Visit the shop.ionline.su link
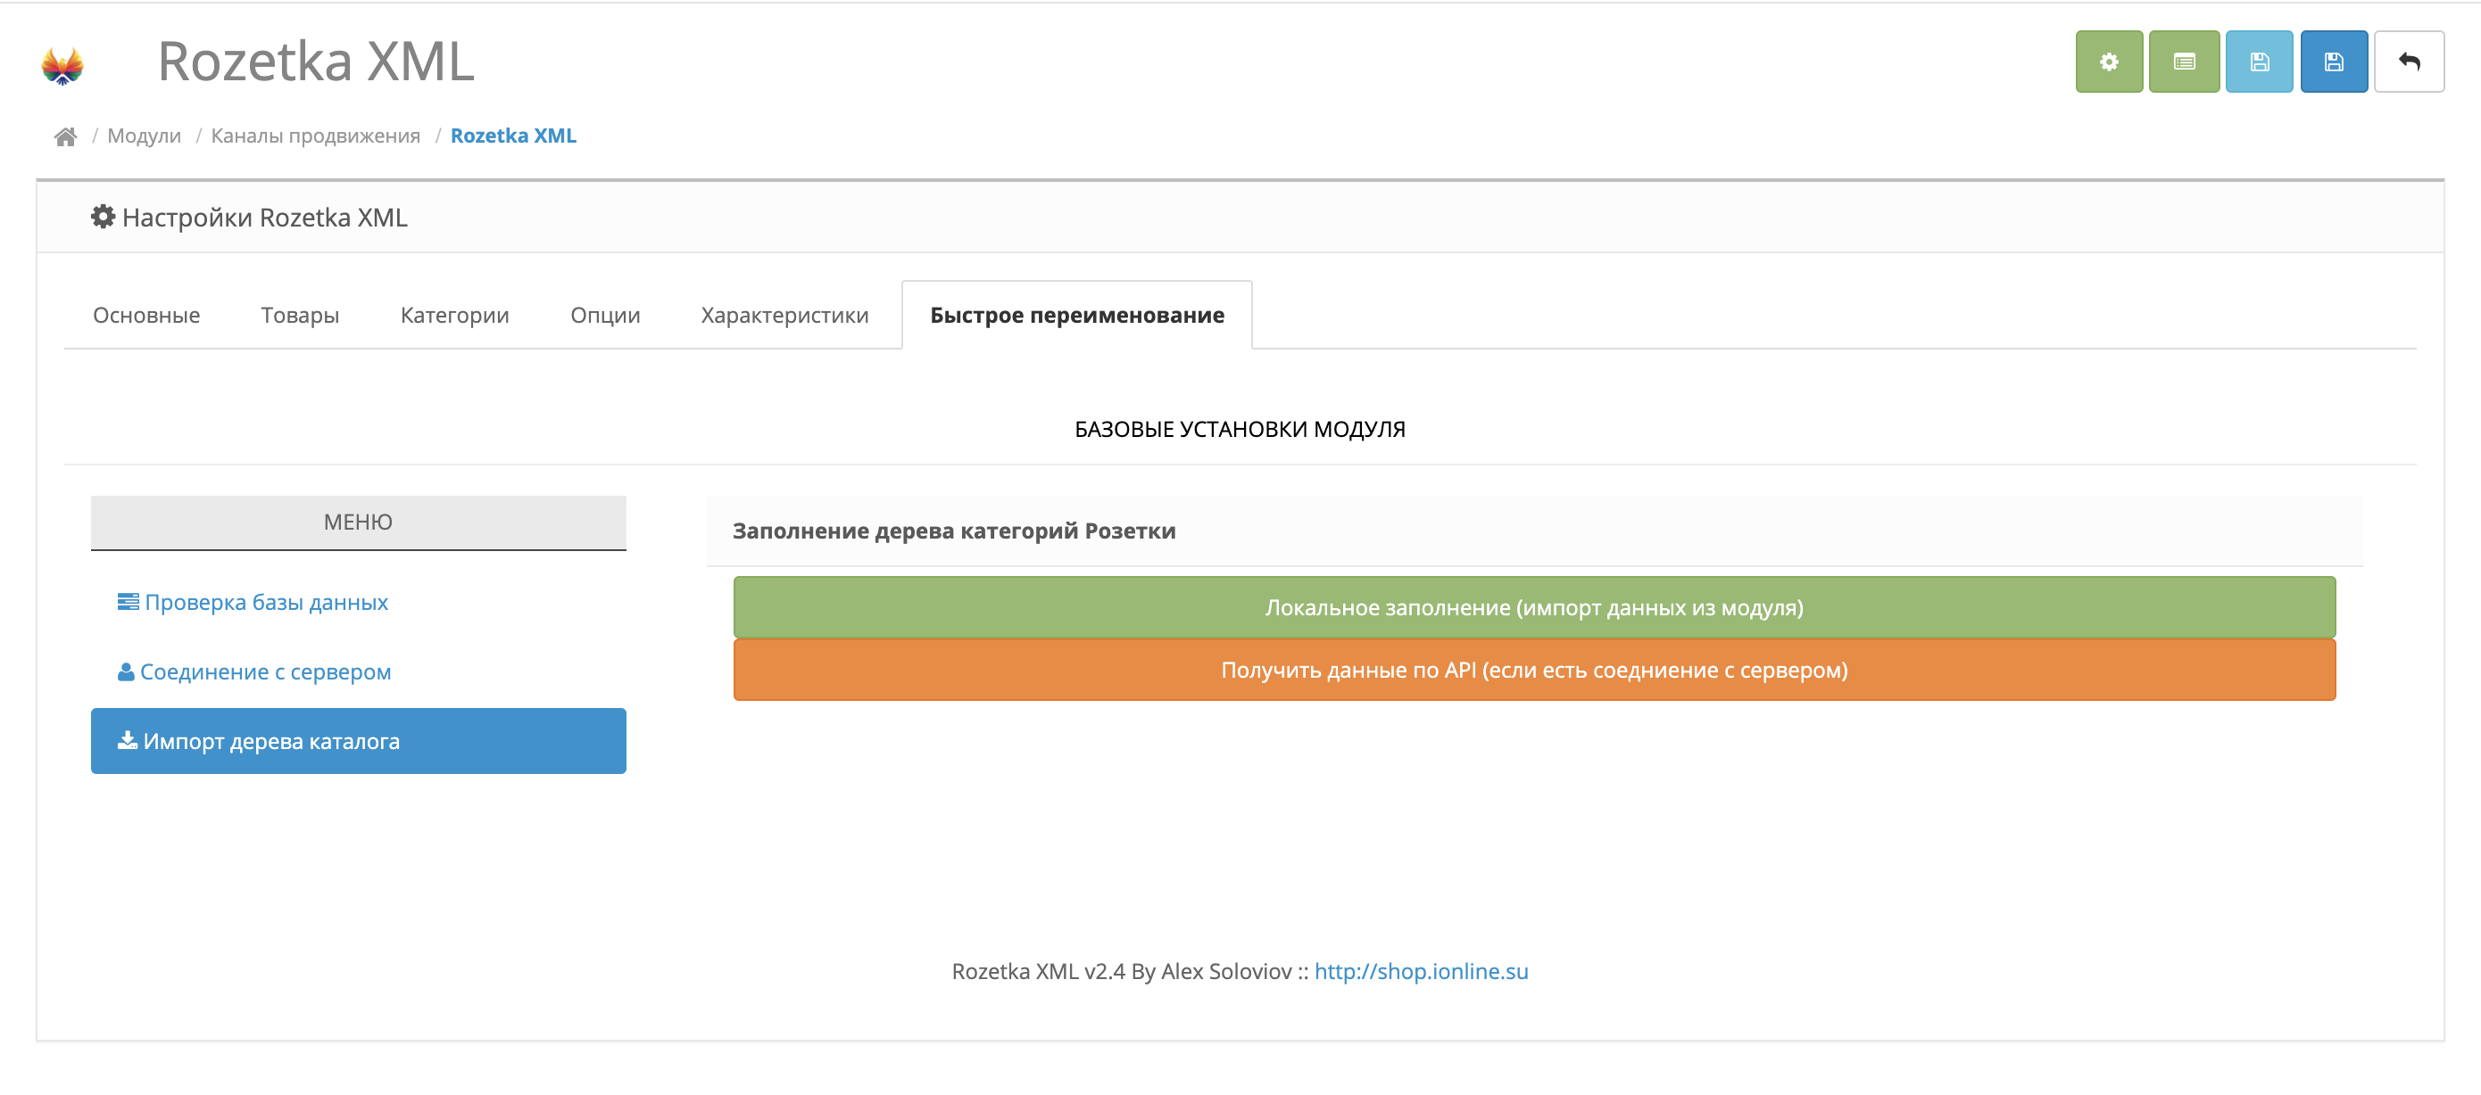 (x=1421, y=971)
